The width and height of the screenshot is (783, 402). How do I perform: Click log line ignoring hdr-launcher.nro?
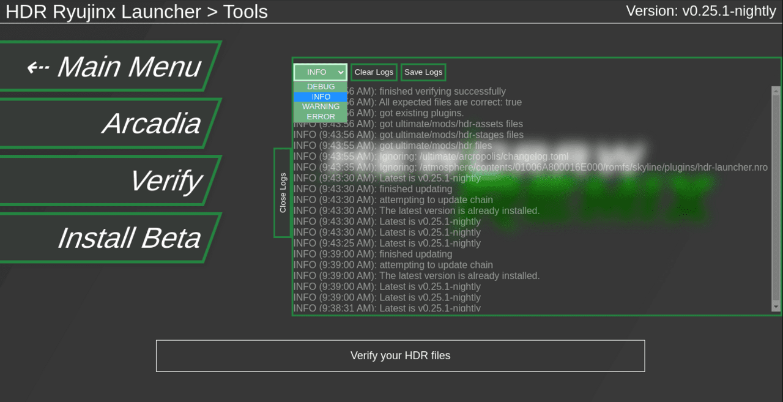pos(530,167)
